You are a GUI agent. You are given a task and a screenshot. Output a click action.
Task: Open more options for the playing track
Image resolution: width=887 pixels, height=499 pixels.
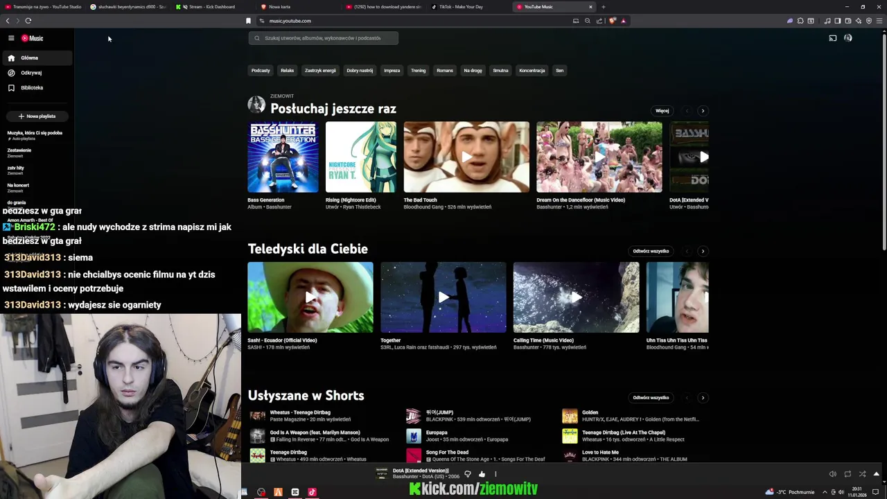click(x=495, y=474)
